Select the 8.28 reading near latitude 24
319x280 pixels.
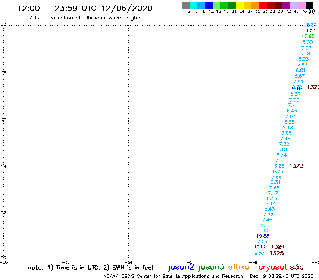(279, 166)
